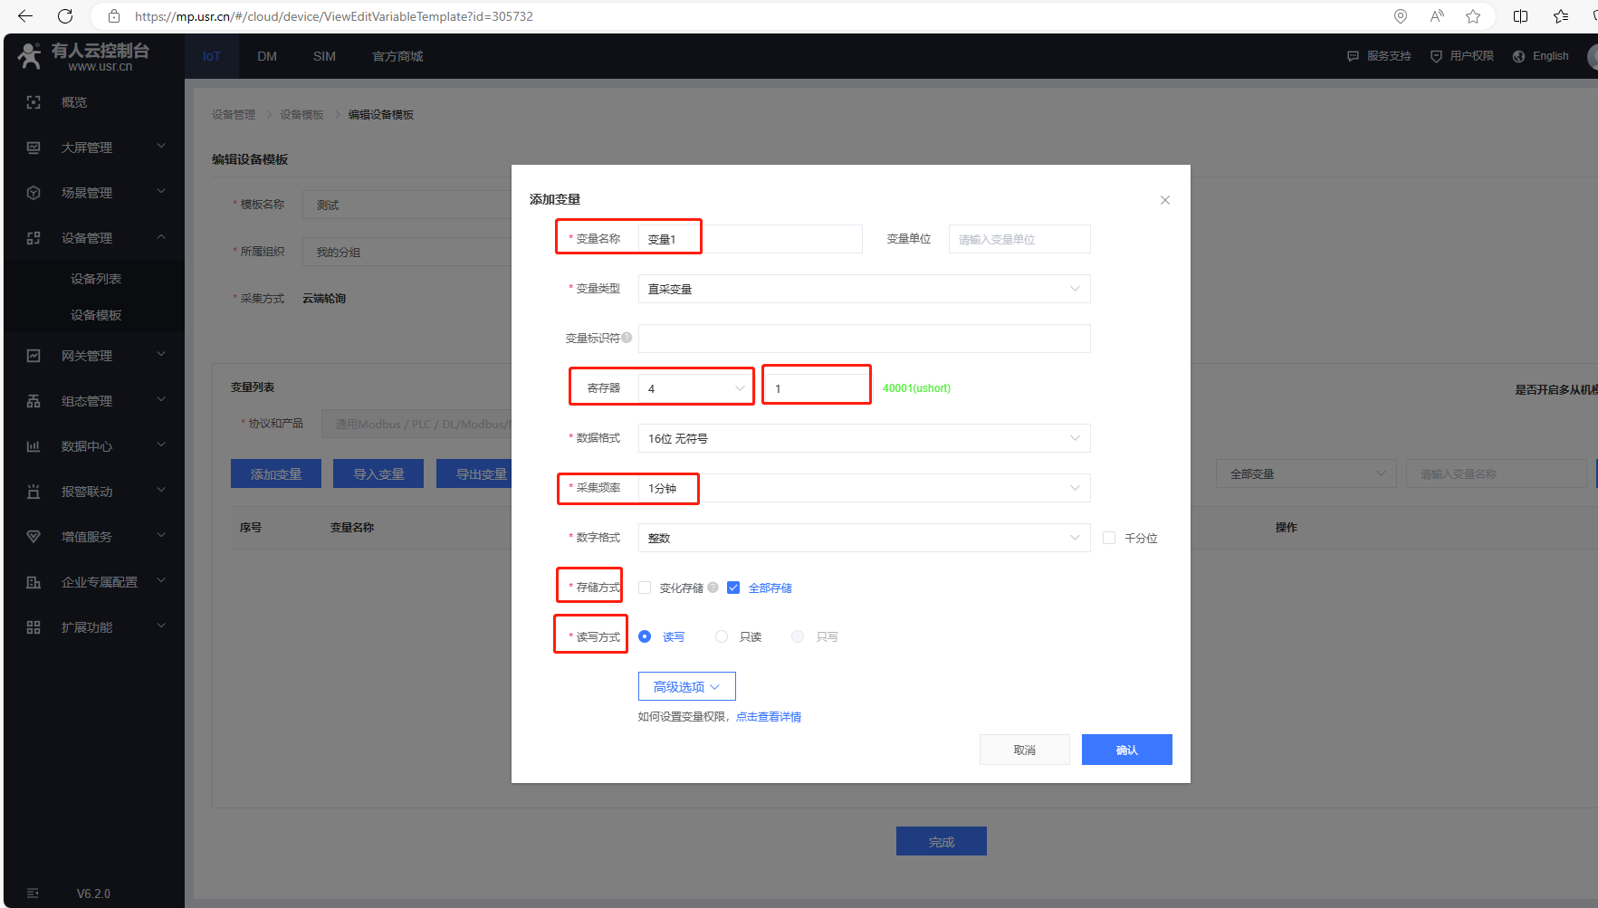Enable the 变化存储 checkbox
The height and width of the screenshot is (908, 1598).
tap(645, 588)
